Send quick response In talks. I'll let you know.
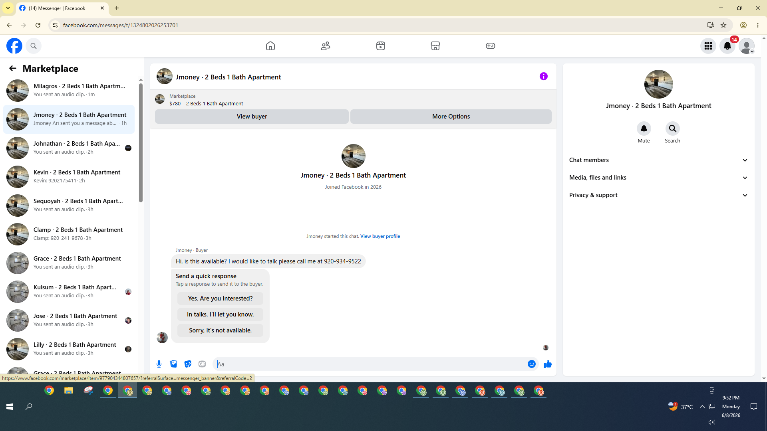Screen dimensions: 767x431 coord(220,314)
